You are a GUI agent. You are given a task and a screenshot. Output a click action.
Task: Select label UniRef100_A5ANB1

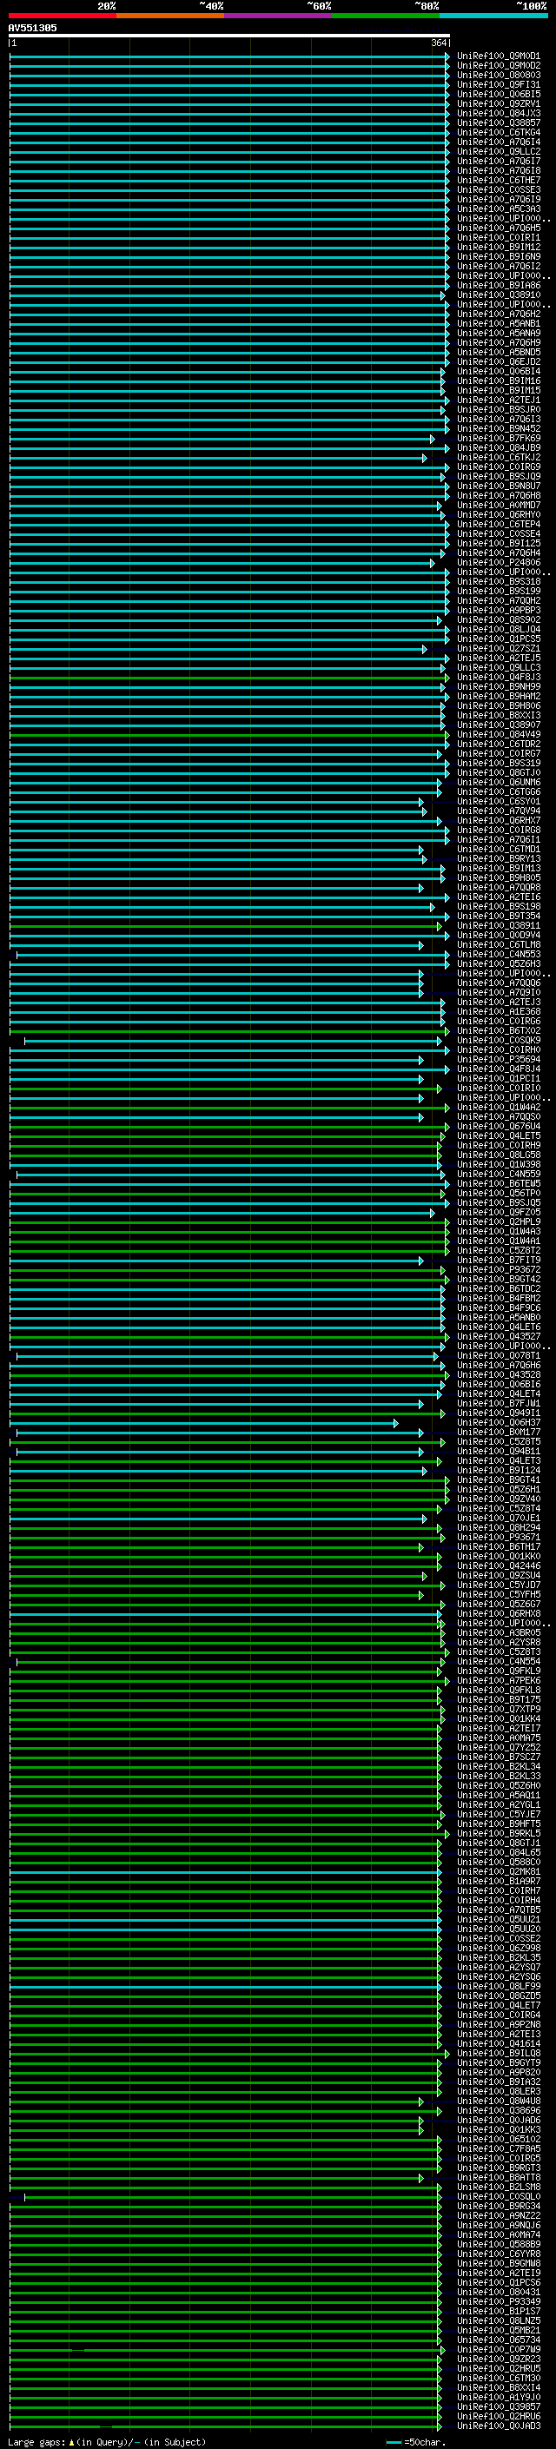click(499, 323)
